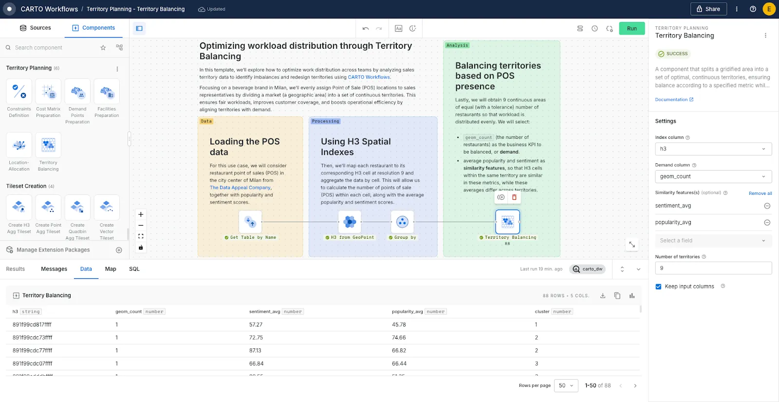Image resolution: width=779 pixels, height=402 pixels.
Task: Lock the canvas interaction
Action: point(141,248)
